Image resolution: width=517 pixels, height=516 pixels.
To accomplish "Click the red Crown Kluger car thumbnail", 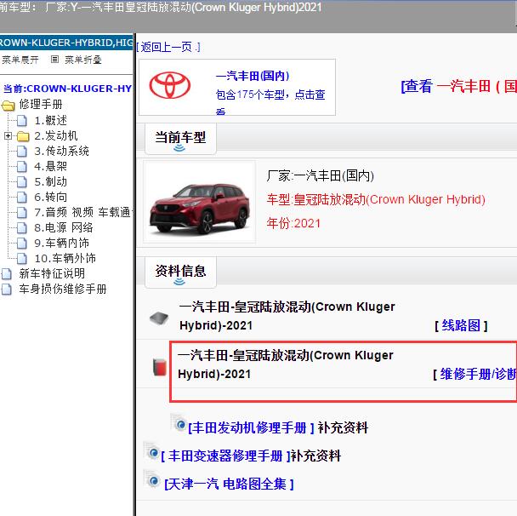I will 199,203.
